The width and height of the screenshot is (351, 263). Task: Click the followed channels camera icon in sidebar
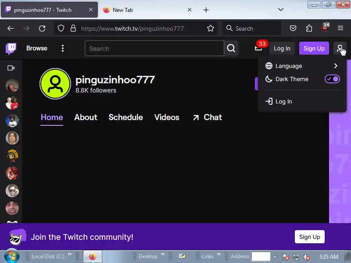11,68
